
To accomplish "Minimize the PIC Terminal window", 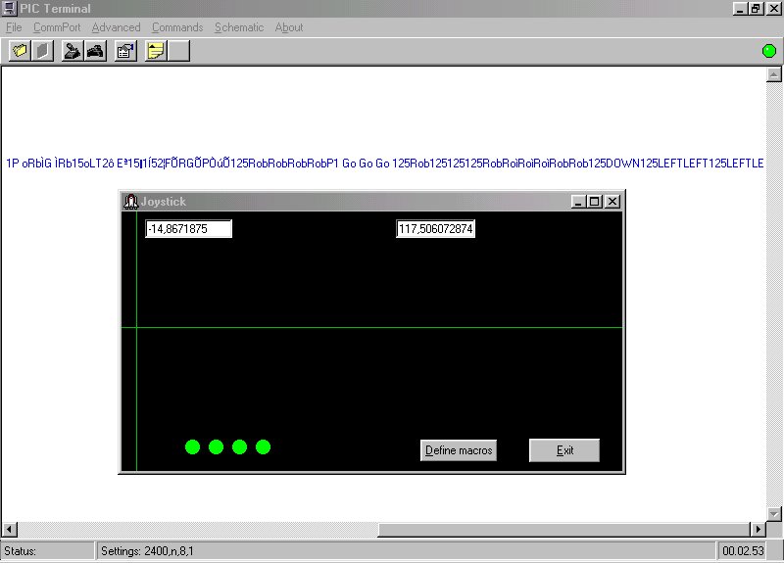I will click(x=740, y=9).
